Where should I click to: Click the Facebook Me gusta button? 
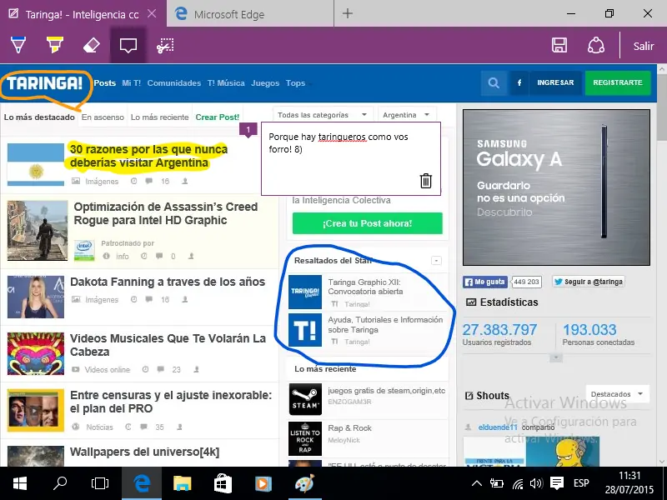coord(485,282)
